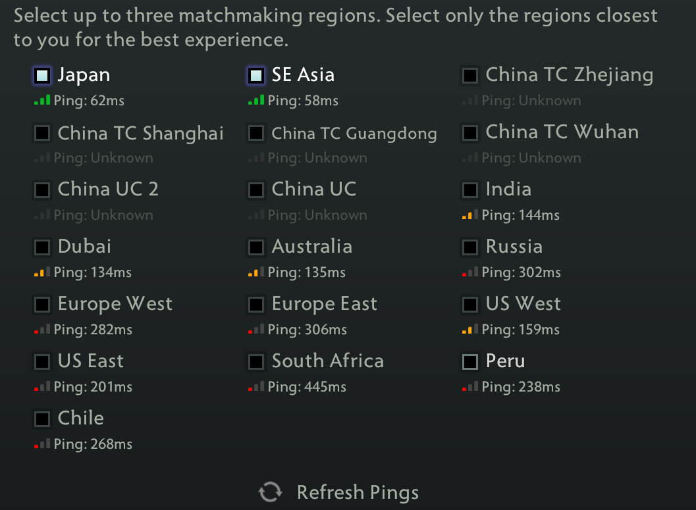Click the China UC 2 region label

point(108,190)
